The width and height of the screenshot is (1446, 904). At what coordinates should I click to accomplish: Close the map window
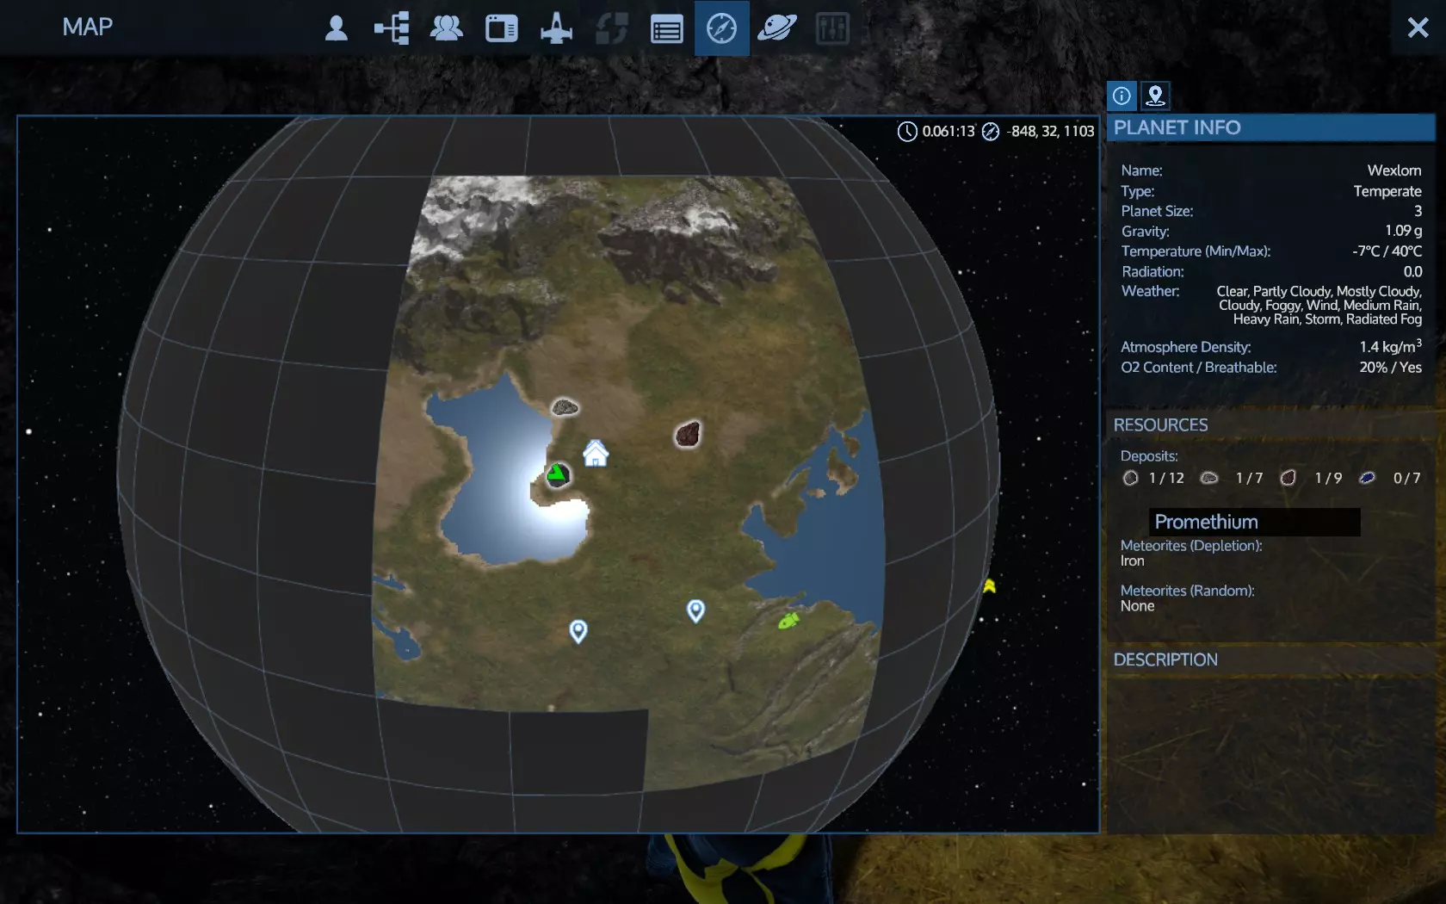point(1418,28)
